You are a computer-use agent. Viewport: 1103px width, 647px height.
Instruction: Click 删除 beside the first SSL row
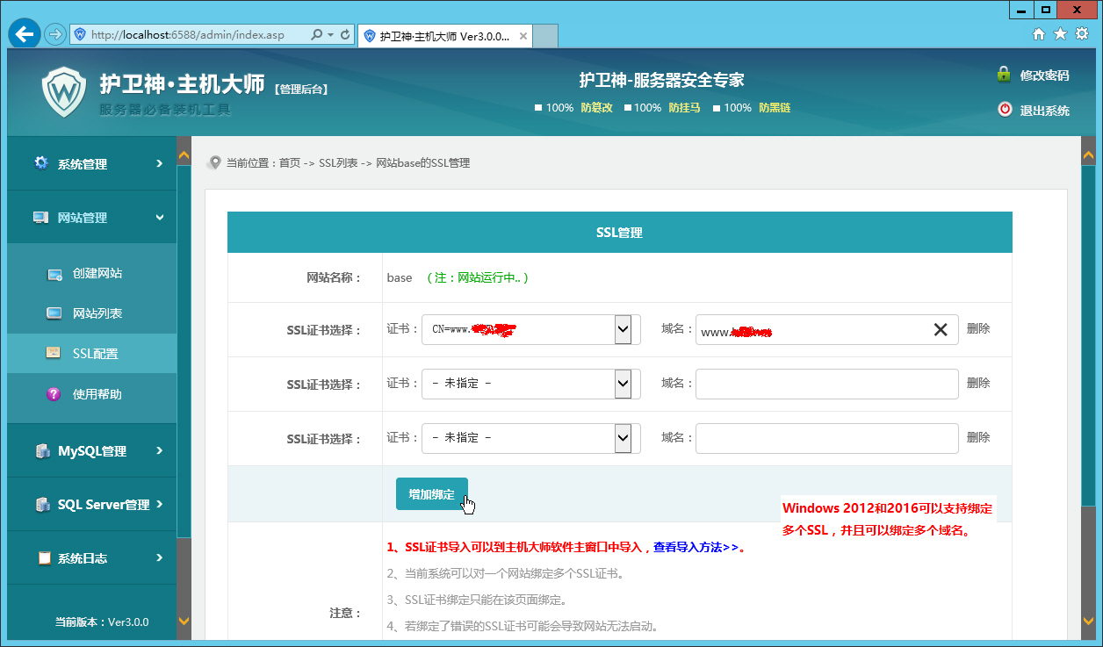pos(977,329)
